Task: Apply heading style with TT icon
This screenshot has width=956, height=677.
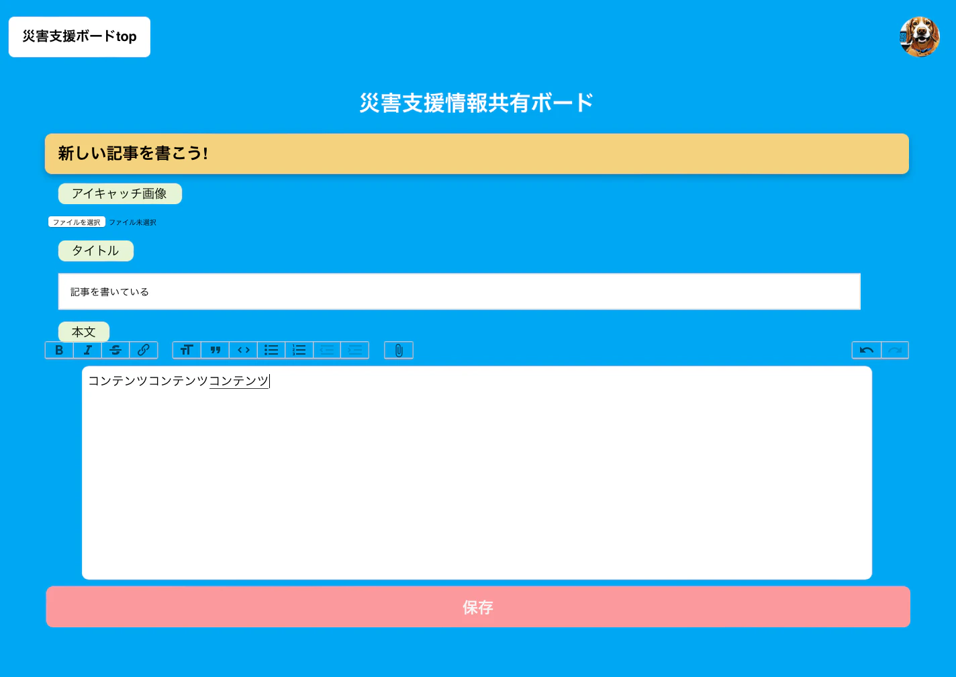Action: [x=187, y=350]
